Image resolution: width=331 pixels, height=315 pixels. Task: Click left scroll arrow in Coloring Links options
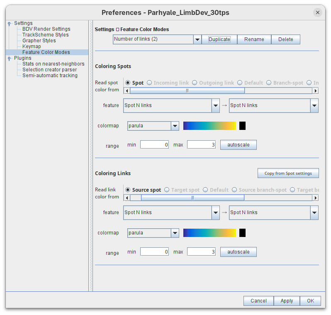point(127,198)
